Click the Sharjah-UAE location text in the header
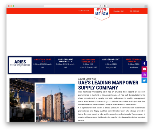This screenshot has width=154, height=131. 118,11
